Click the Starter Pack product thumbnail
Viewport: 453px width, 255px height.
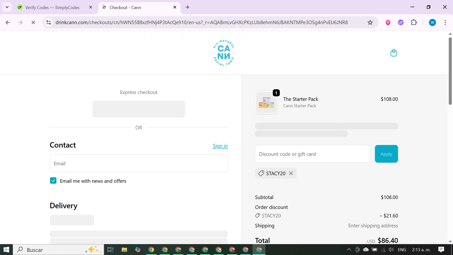(266, 103)
